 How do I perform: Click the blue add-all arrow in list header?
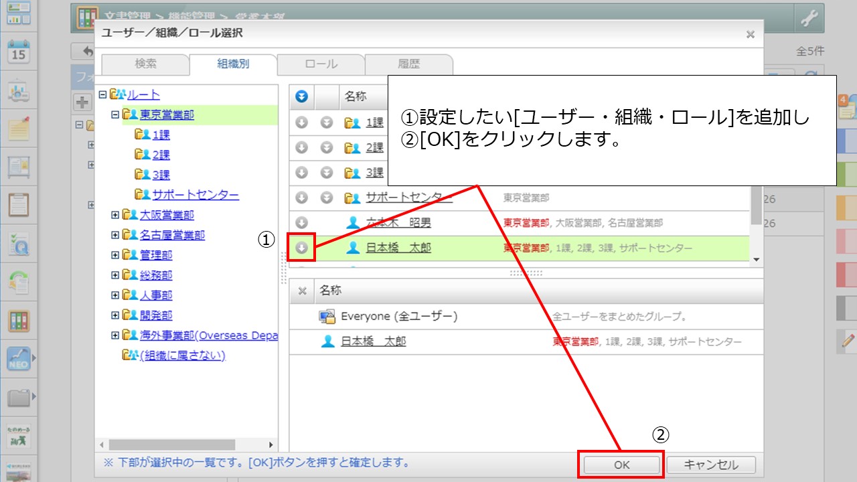pyautogui.click(x=302, y=97)
